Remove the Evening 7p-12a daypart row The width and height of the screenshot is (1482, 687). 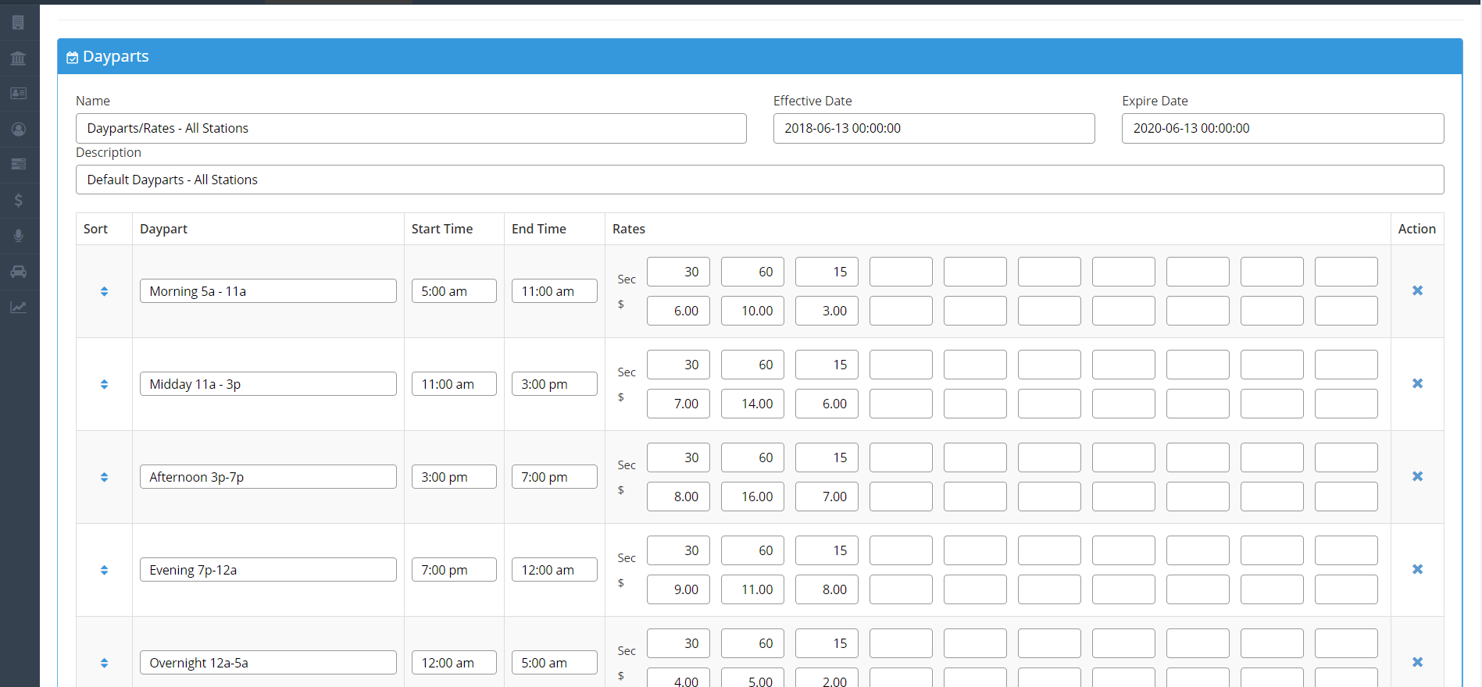(1417, 569)
